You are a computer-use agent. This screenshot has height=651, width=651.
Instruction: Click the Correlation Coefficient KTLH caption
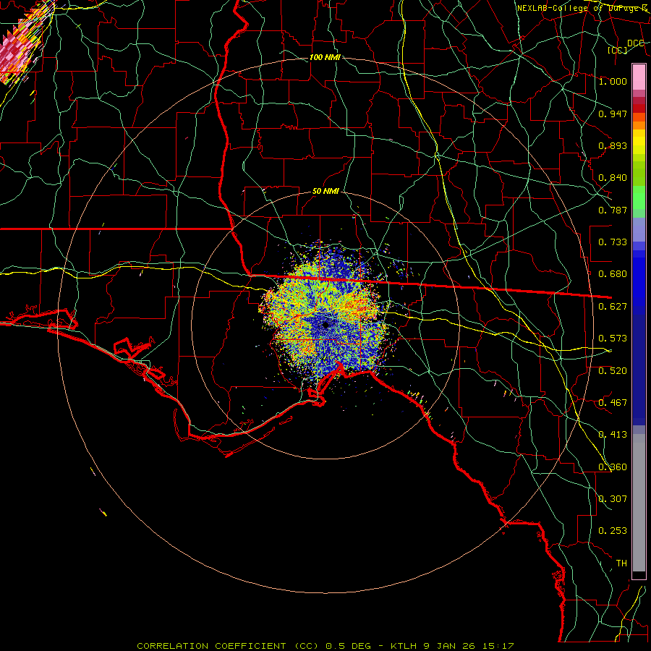pyautogui.click(x=325, y=646)
